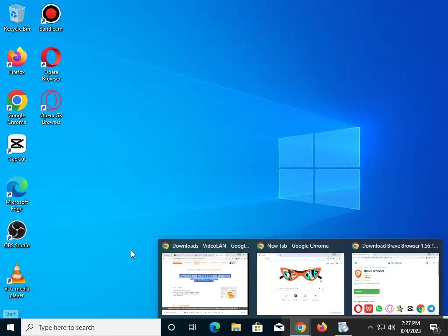Select the Bandicam desktop shortcut

point(51,17)
